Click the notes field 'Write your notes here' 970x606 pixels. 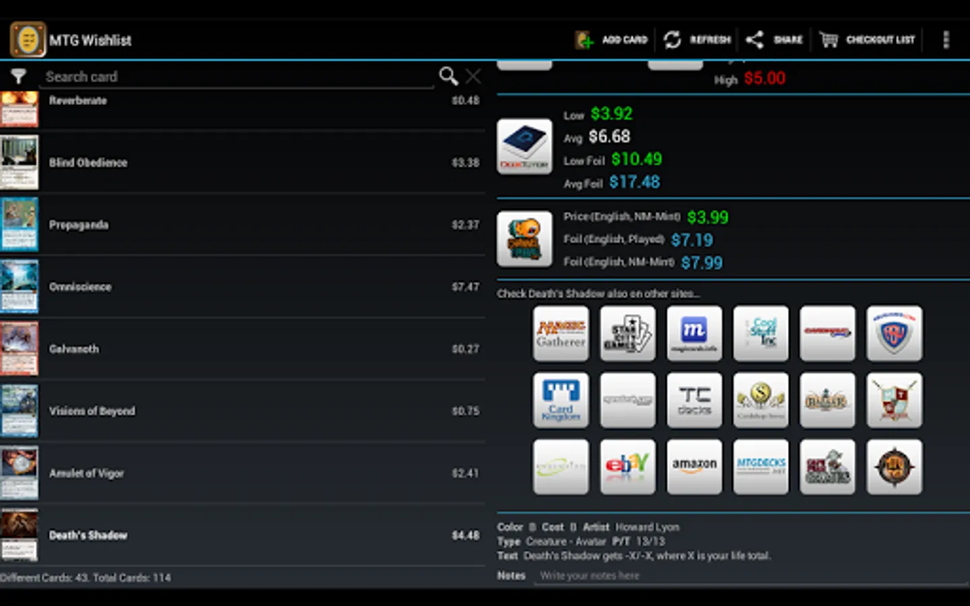click(x=750, y=576)
